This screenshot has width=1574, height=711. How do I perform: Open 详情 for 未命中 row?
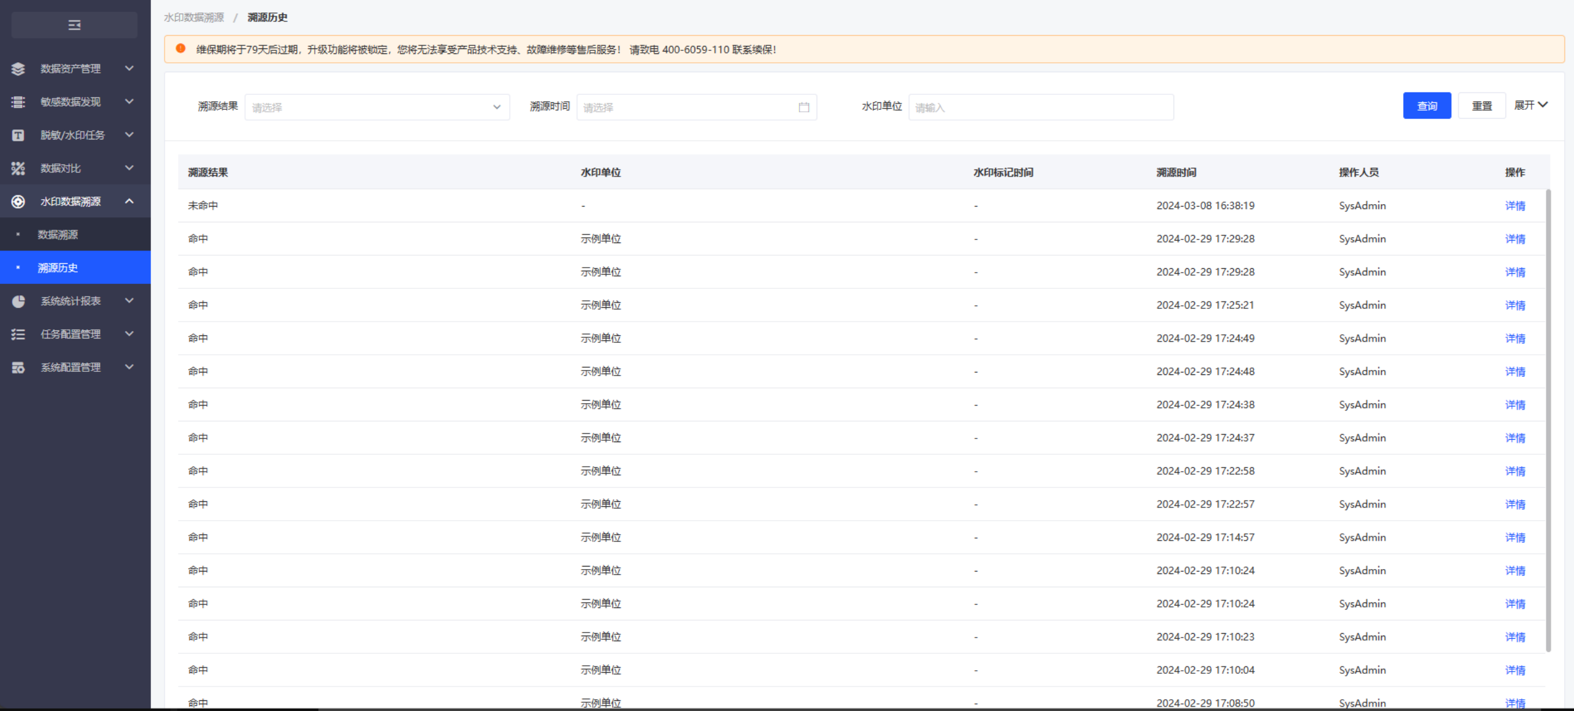click(1515, 206)
